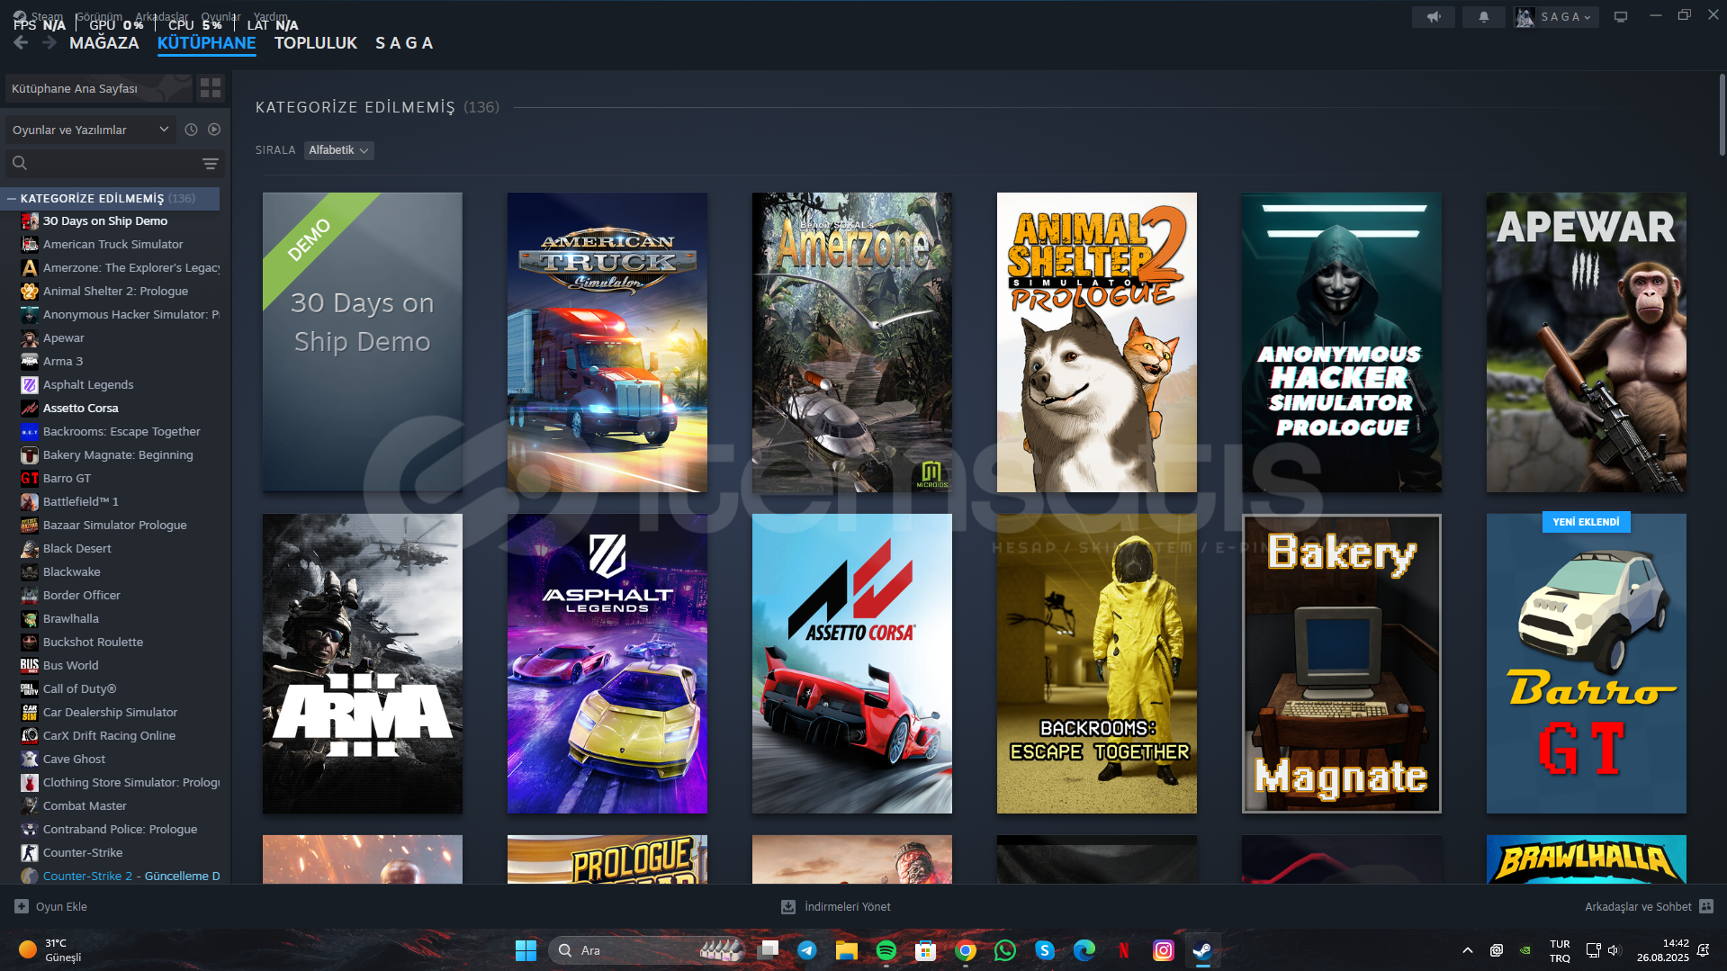This screenshot has width=1727, height=971.
Task: Toggle the library grid view icon
Action: [x=211, y=87]
